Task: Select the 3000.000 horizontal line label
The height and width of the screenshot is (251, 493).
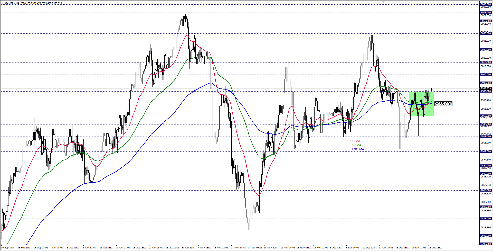Action: pyautogui.click(x=486, y=75)
